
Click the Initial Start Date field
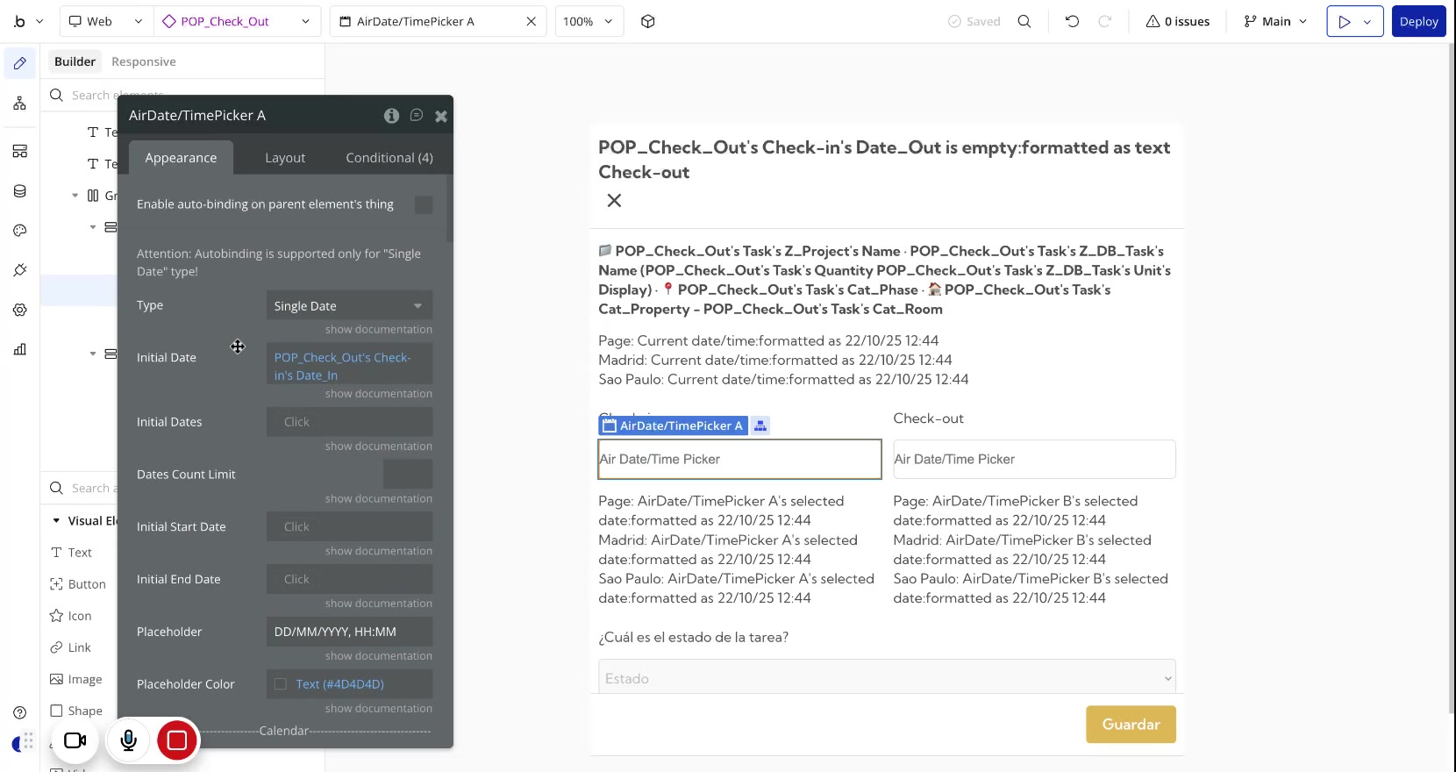(x=349, y=526)
